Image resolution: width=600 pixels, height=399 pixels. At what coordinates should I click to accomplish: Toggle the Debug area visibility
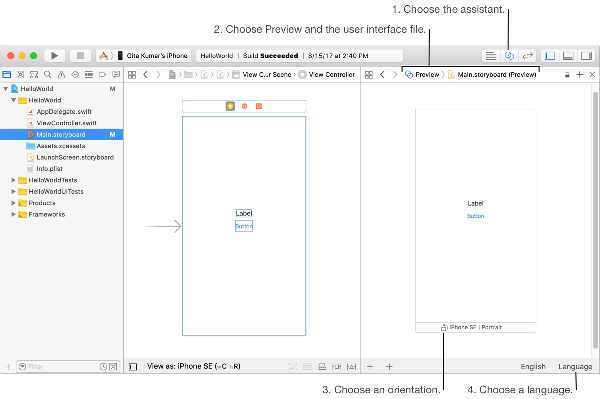click(568, 56)
